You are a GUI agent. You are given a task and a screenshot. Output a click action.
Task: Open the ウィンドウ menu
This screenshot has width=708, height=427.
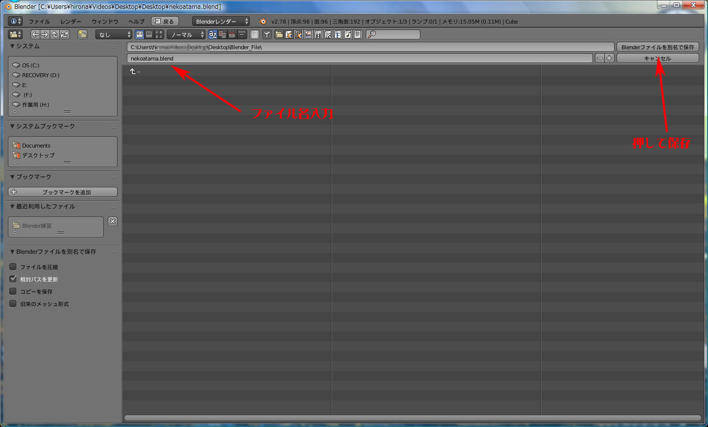point(105,22)
